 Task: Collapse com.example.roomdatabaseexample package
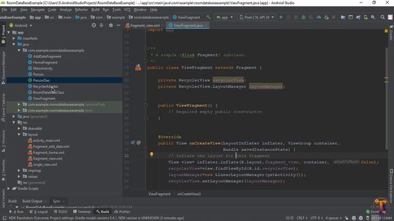19,50
